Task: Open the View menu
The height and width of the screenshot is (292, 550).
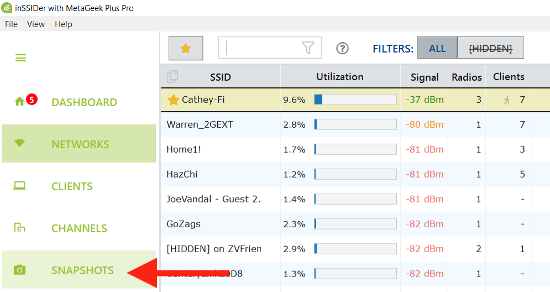Action: (x=36, y=24)
